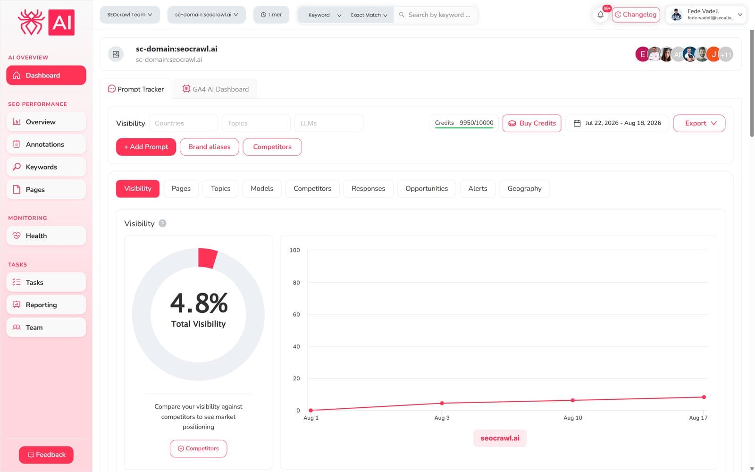Click the Tasks checklist icon

pyautogui.click(x=17, y=282)
